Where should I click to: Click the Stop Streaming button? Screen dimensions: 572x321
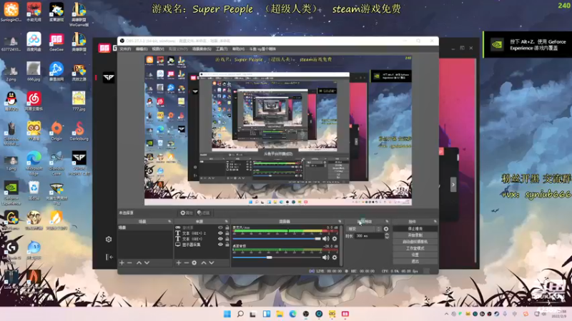(415, 228)
